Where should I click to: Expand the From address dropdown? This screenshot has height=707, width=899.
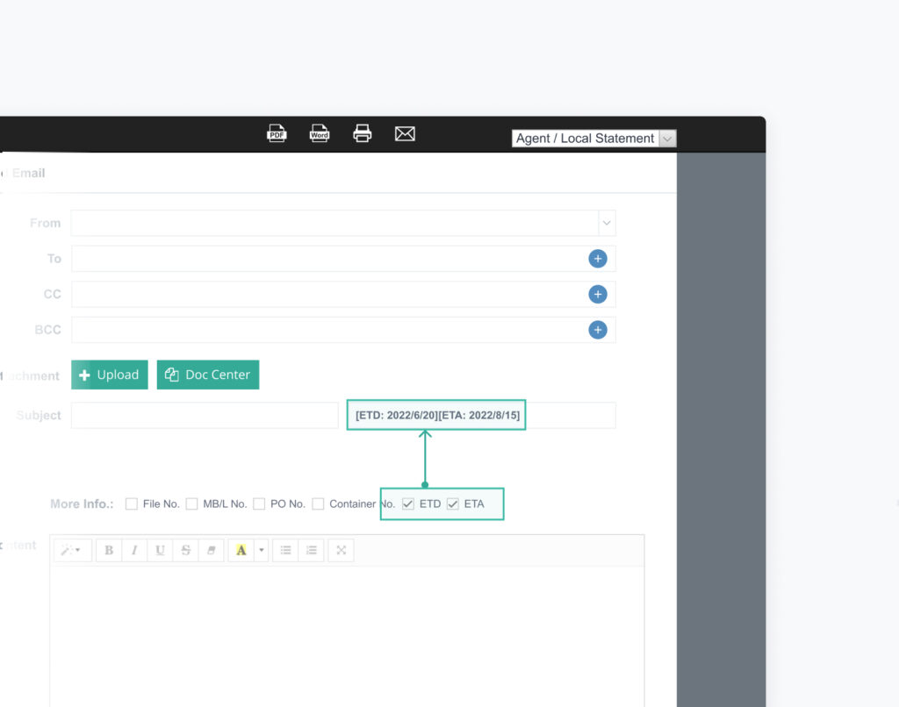(x=606, y=223)
